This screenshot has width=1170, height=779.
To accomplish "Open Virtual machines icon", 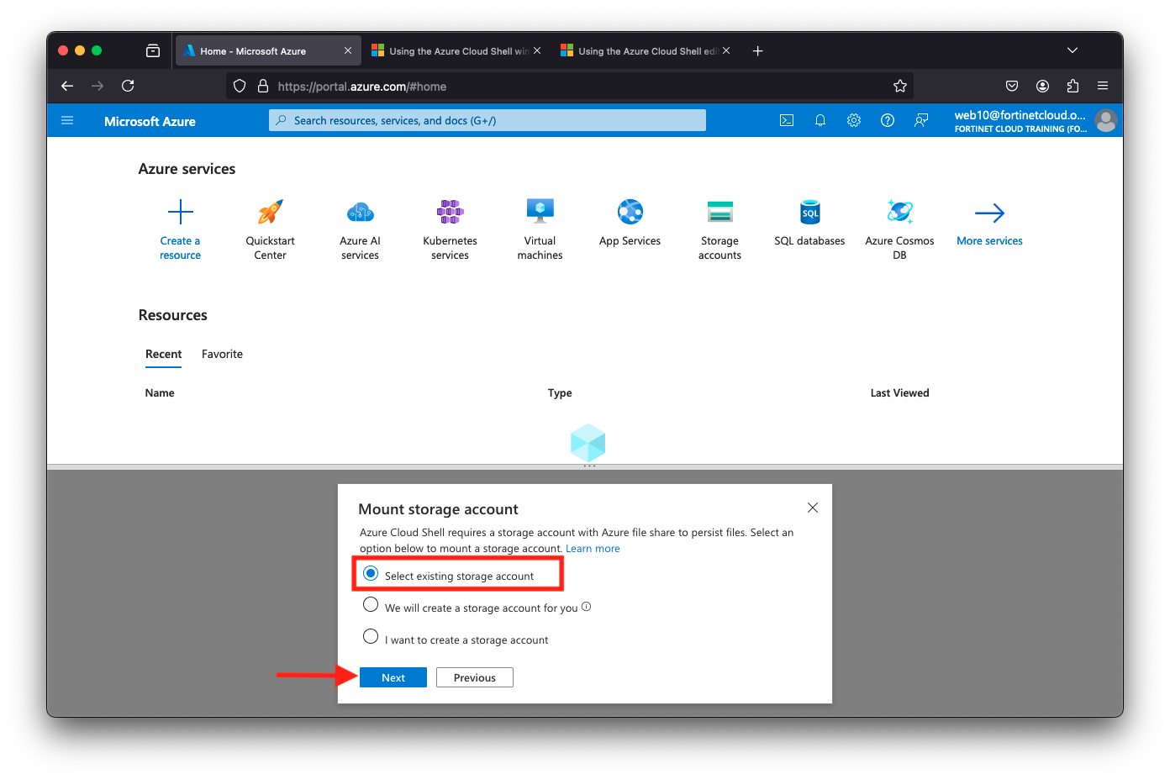I will (540, 212).
